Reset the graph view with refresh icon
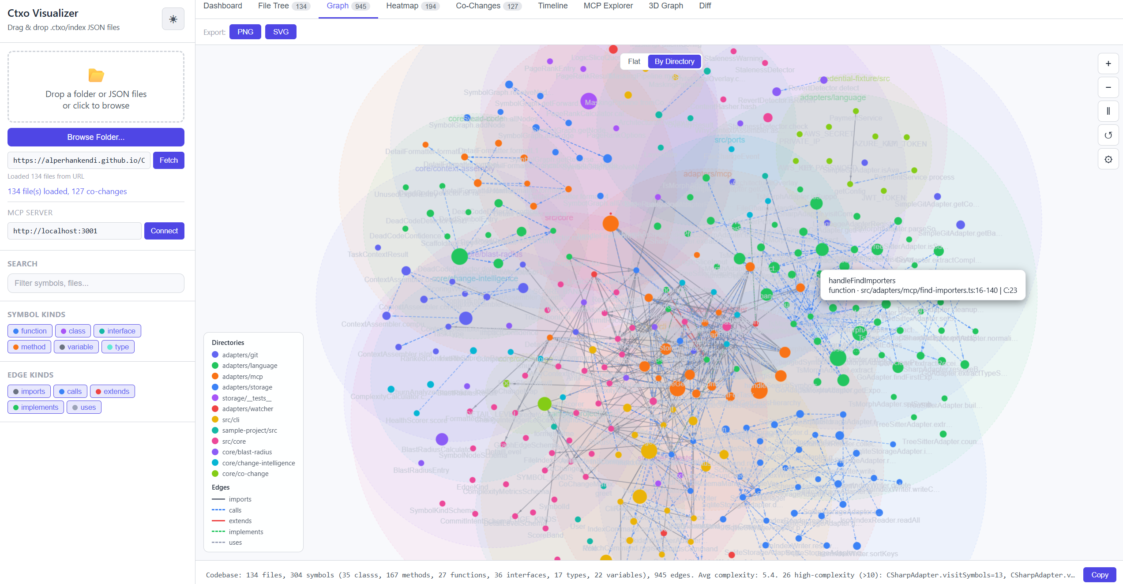Viewport: 1123px width, 584px height. point(1108,135)
